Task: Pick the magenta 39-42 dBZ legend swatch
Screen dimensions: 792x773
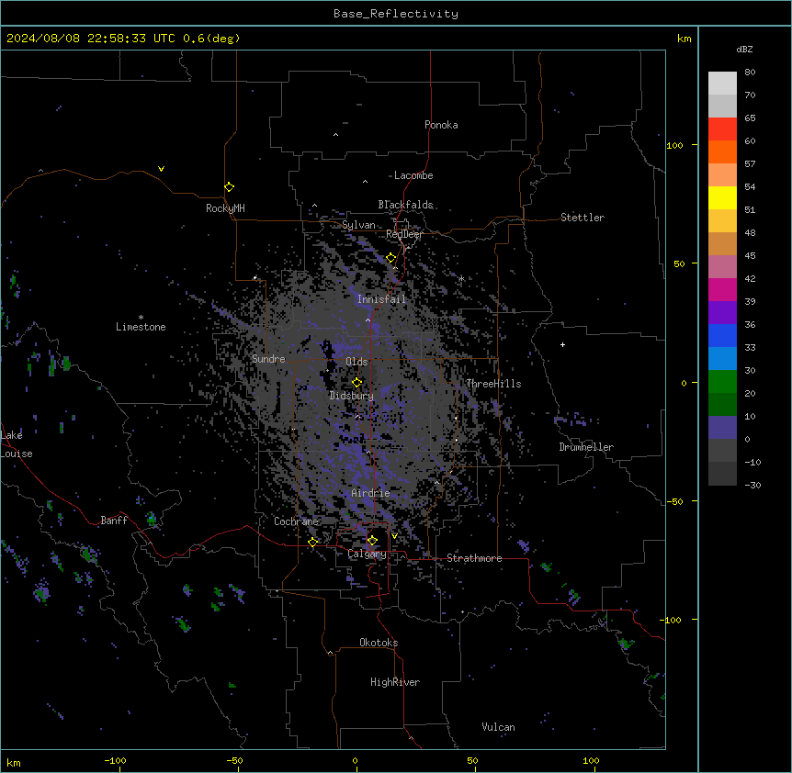Action: pyautogui.click(x=722, y=289)
